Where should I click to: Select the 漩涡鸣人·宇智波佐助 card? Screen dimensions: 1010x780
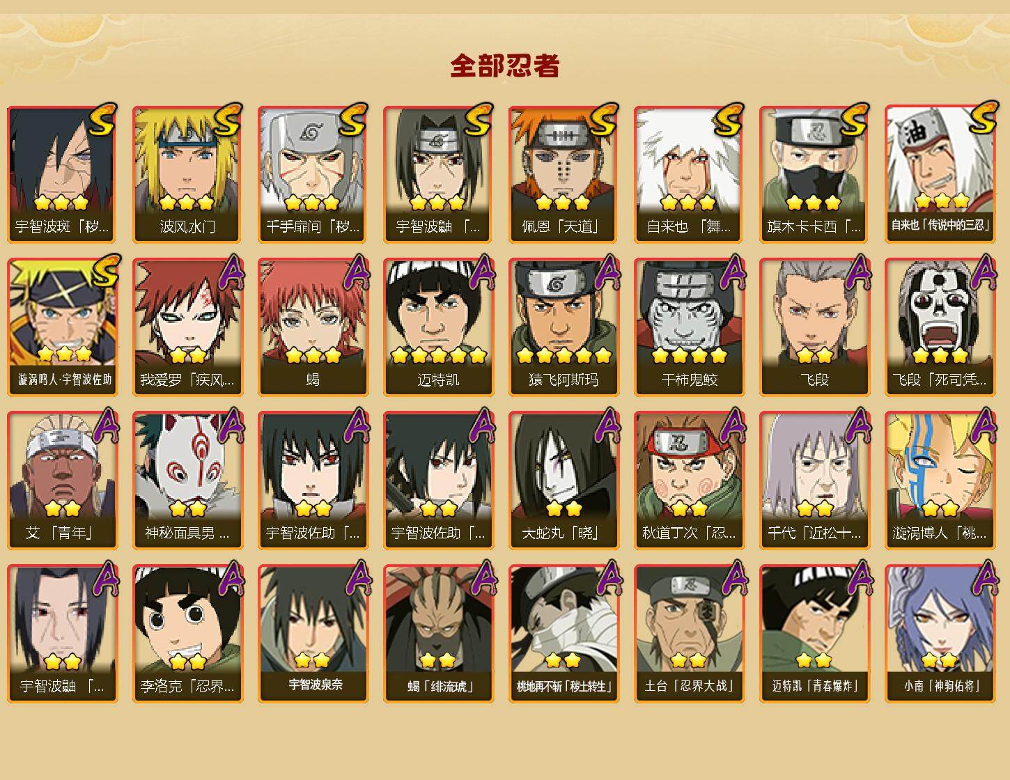tap(62, 327)
